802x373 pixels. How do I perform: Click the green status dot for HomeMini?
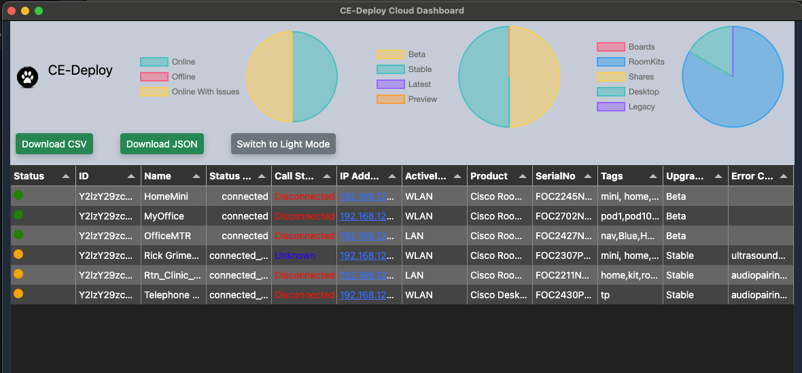pyautogui.click(x=18, y=196)
